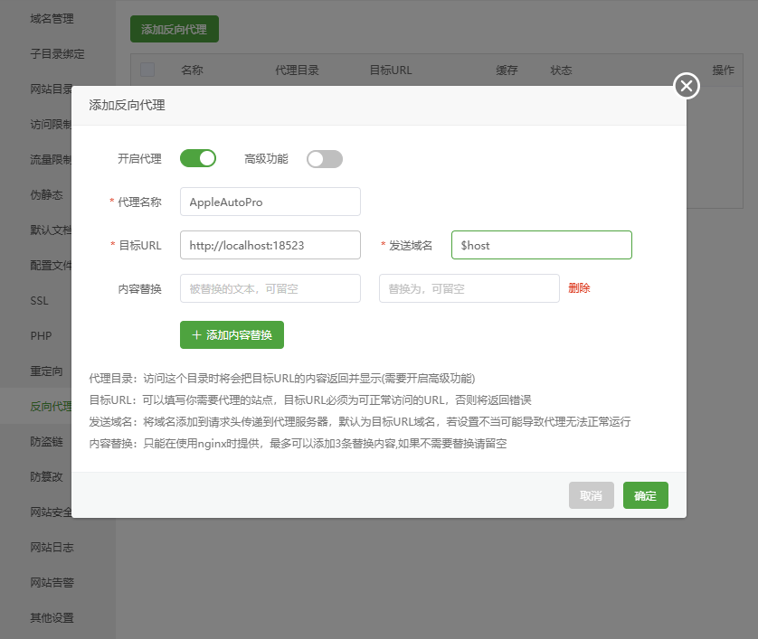Click the 内容替换 help text line

[298, 444]
